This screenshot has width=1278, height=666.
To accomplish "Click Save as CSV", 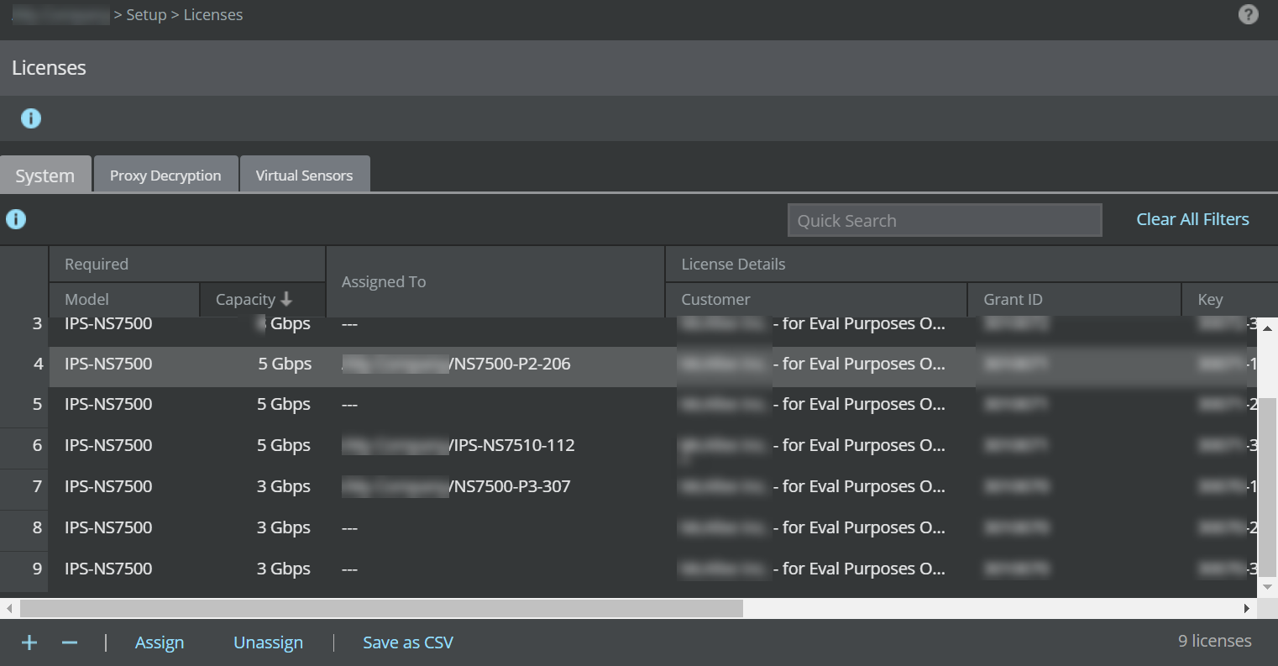I will tap(408, 642).
